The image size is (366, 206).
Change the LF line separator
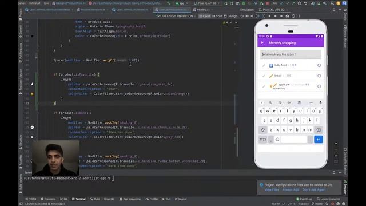coord(284,204)
